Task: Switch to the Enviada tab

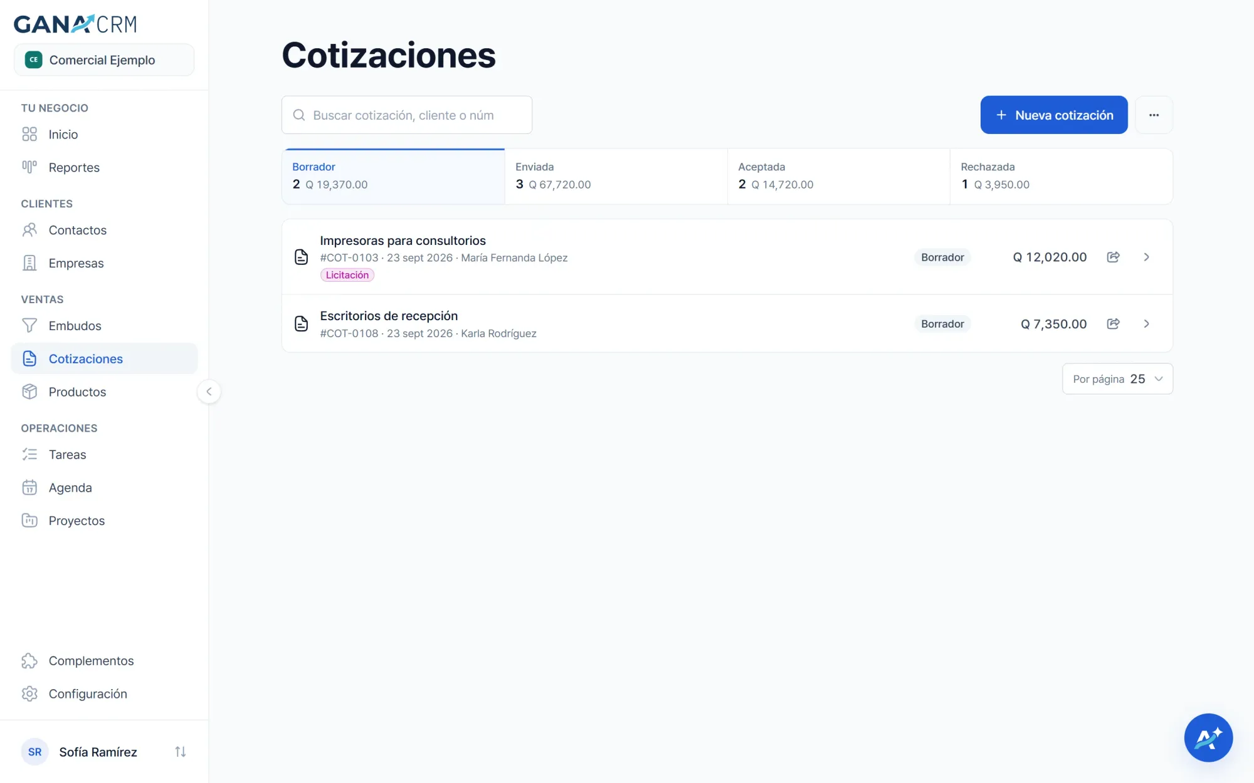Action: click(x=616, y=176)
